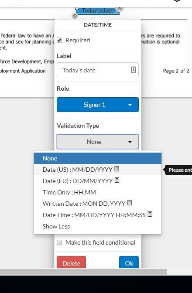Confirm with the Ok button
192x293 pixels.
(129, 262)
